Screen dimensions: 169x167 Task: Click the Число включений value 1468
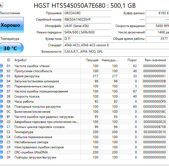(x=157, y=32)
